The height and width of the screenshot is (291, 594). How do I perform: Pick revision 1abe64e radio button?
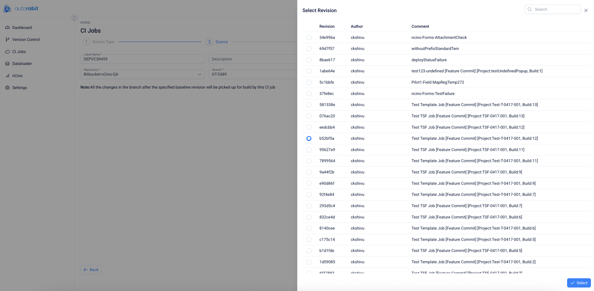click(309, 71)
